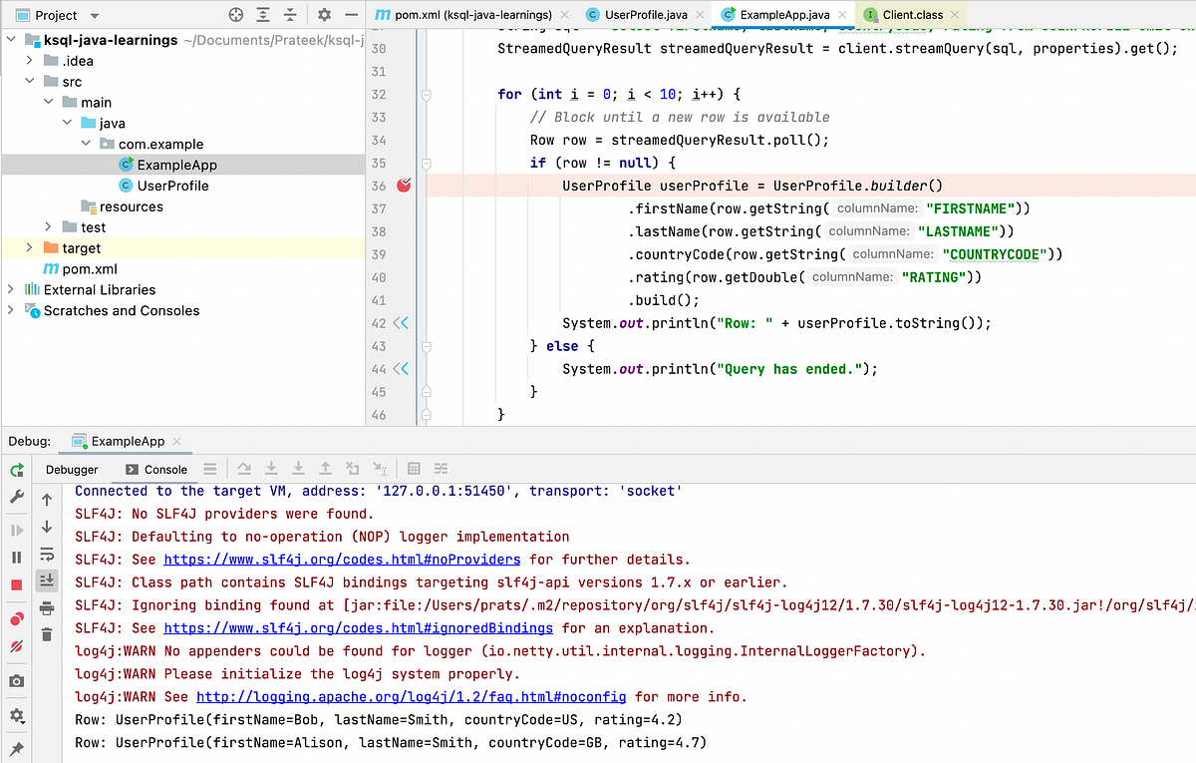Expand the .idea folder
Screen dimensions: 1196x763
(31, 61)
